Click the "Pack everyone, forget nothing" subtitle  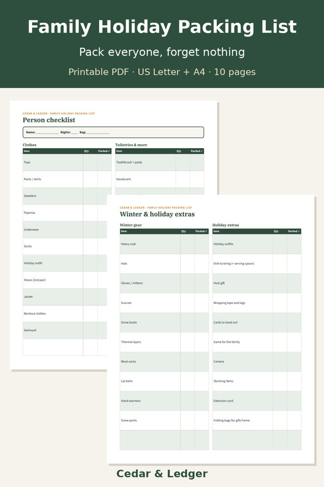[162, 52]
